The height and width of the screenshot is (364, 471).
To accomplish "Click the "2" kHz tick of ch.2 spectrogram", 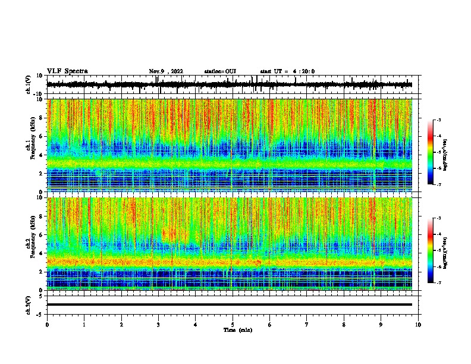I will click(x=42, y=272).
